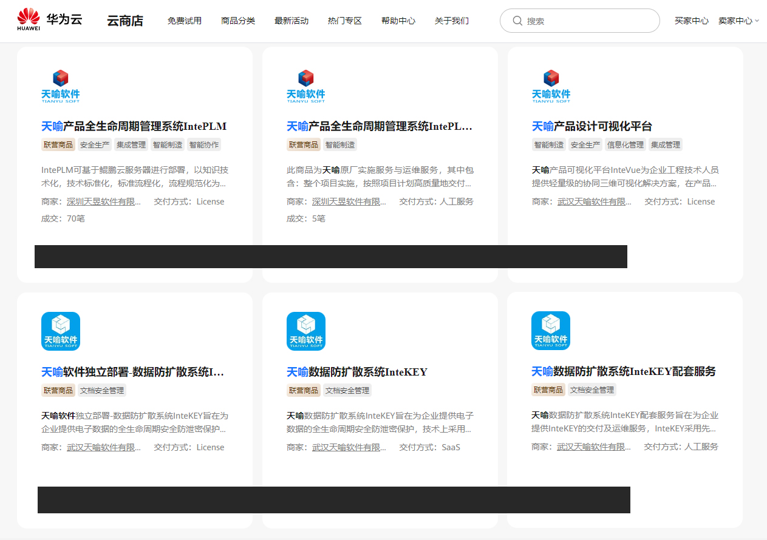Viewport: 767px width, 540px height.
Task: Click the blue 天喻软件 logo on the InteKEY配套服务 card
Action: coord(551,331)
